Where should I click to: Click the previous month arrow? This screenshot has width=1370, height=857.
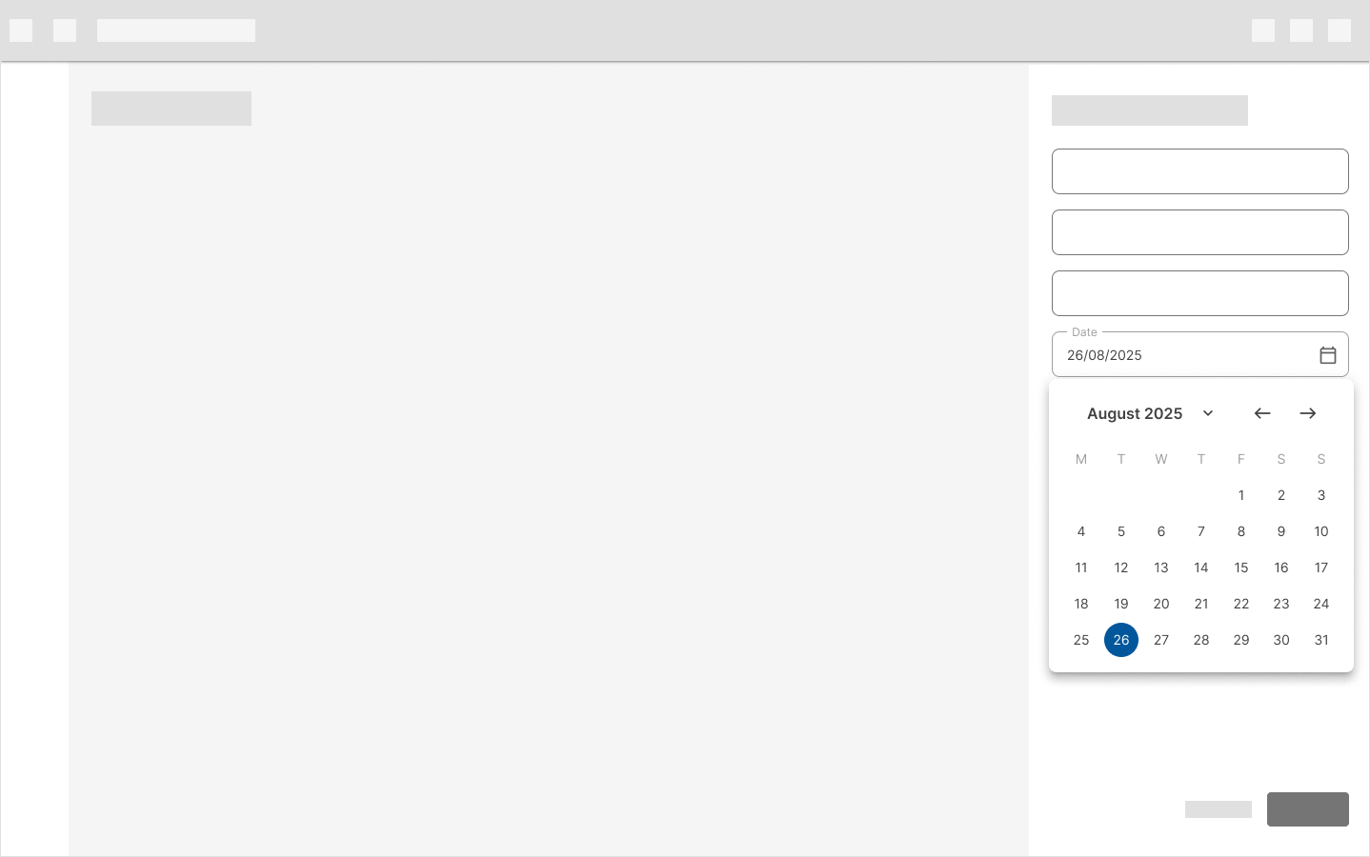click(x=1262, y=413)
